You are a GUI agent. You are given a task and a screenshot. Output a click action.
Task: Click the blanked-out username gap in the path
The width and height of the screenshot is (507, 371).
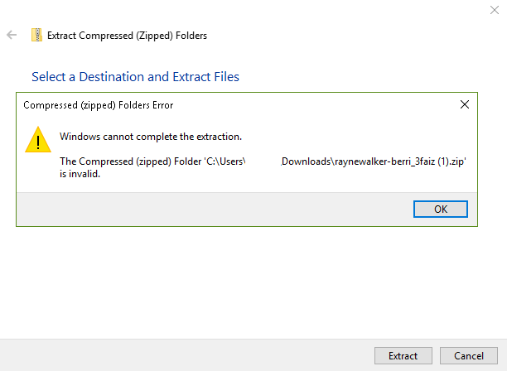263,161
